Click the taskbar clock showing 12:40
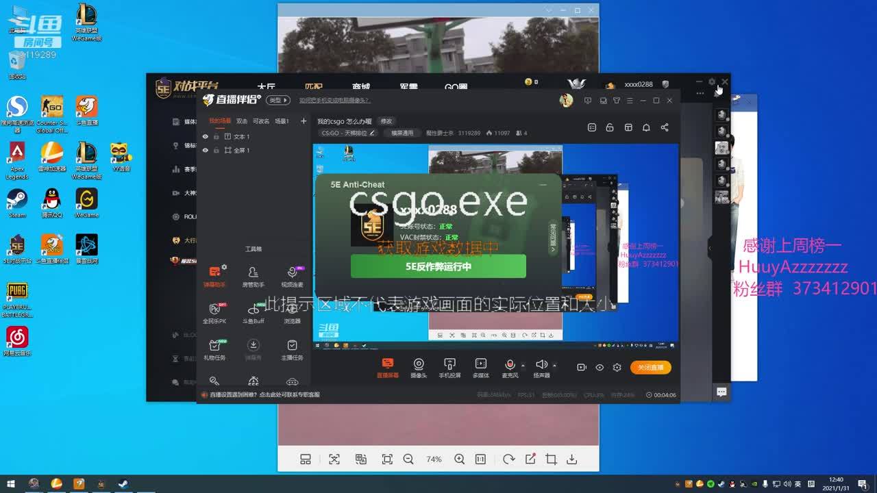The height and width of the screenshot is (493, 877). (836, 483)
